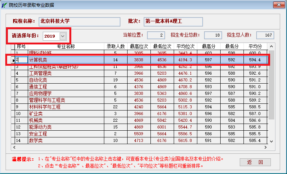Sort by 专业名称 column header
The width and height of the screenshot is (287, 174).
coord(66,47)
